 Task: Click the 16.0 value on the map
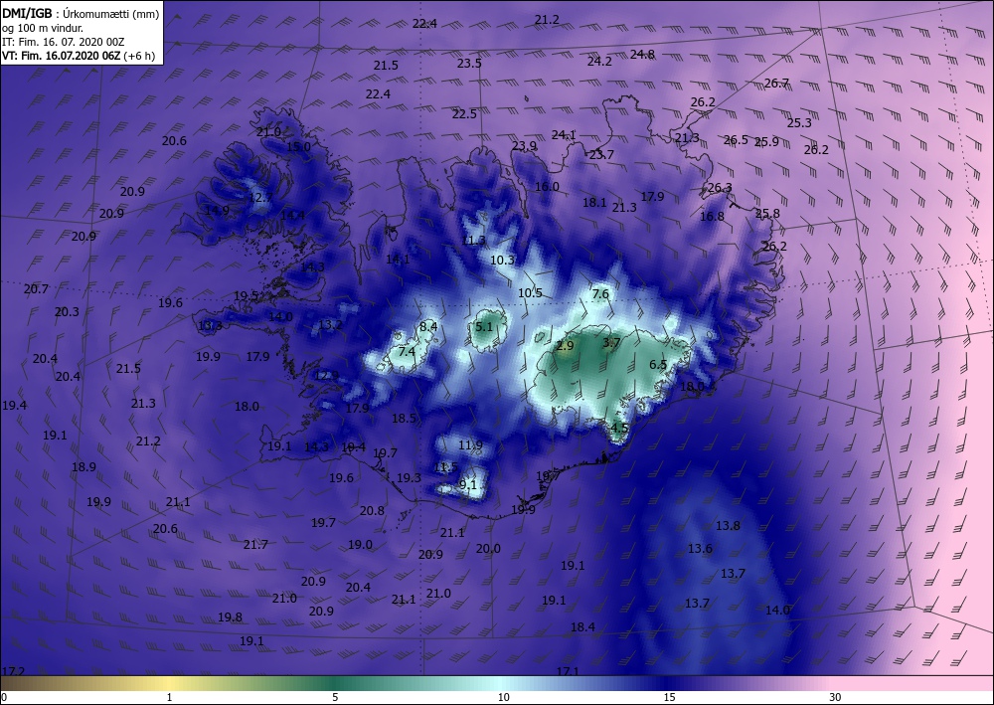[x=547, y=186]
